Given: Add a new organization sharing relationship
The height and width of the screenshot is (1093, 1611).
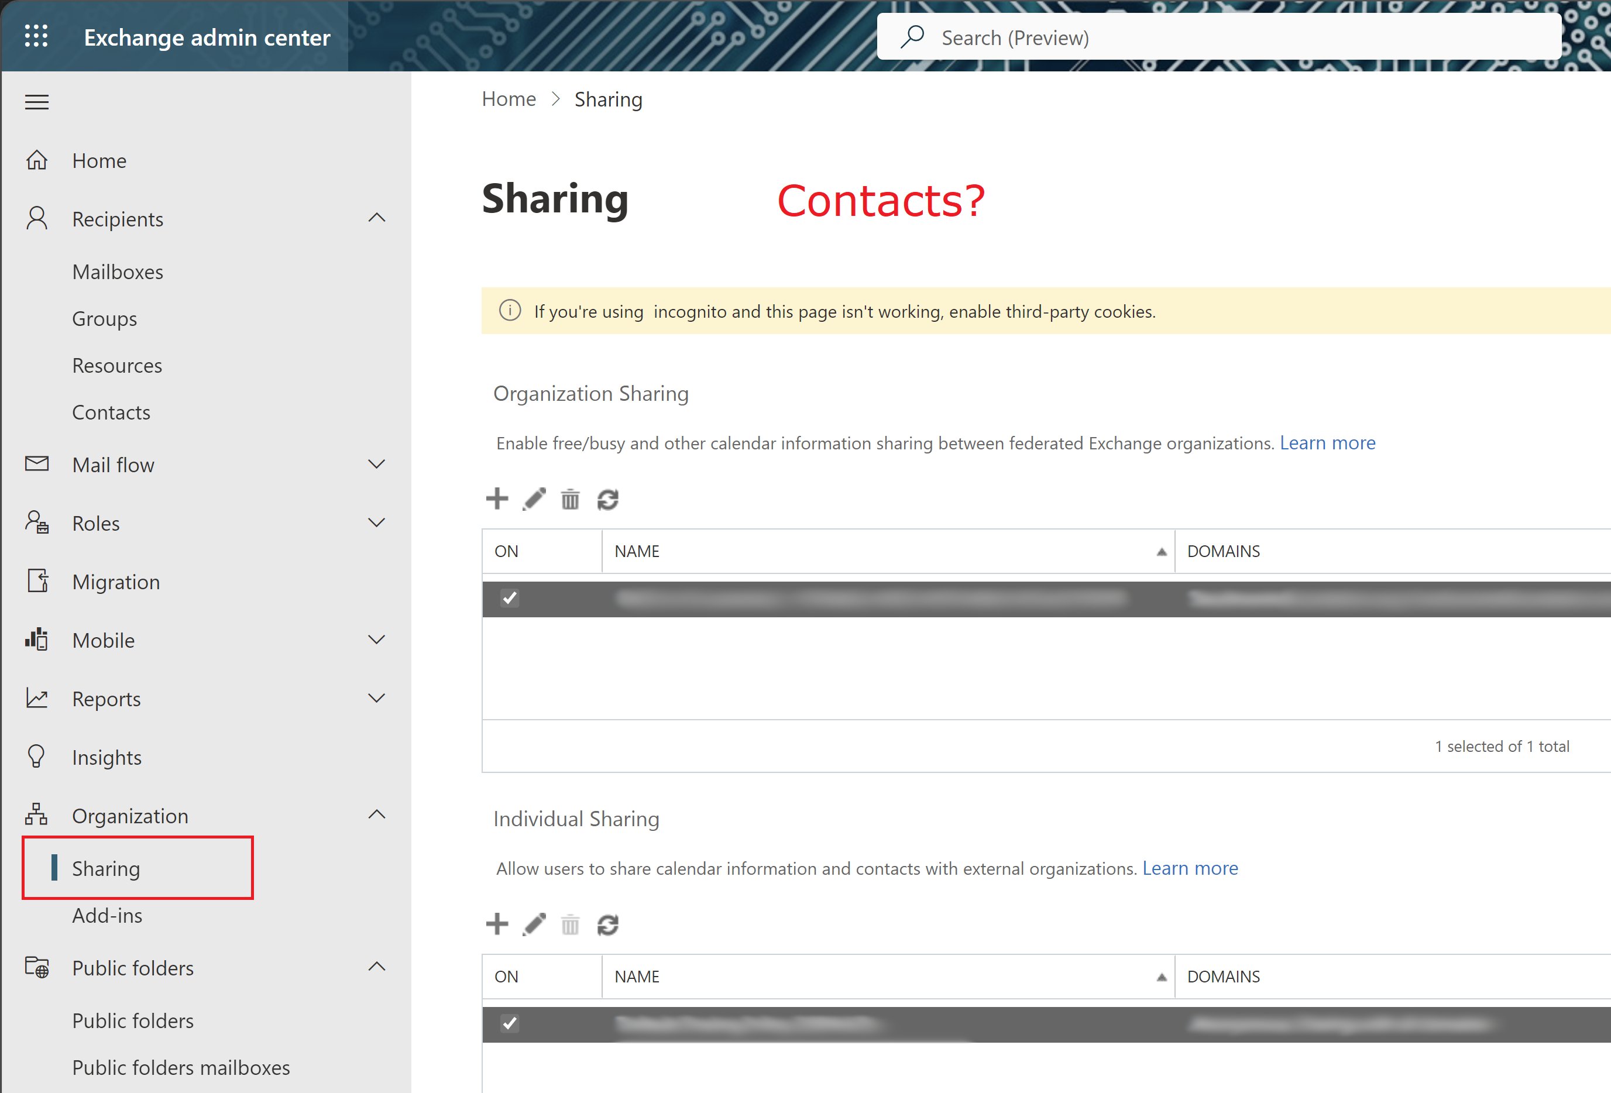Looking at the screenshot, I should (497, 499).
